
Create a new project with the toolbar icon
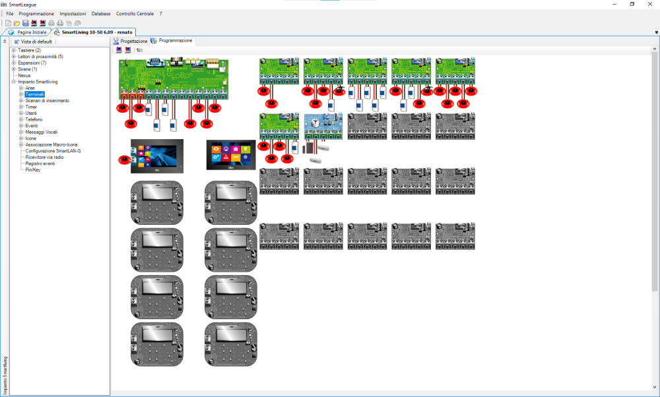pos(8,23)
